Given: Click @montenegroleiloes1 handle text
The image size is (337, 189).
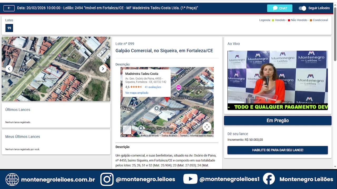Looking at the screenshot, I should pos(229,180).
